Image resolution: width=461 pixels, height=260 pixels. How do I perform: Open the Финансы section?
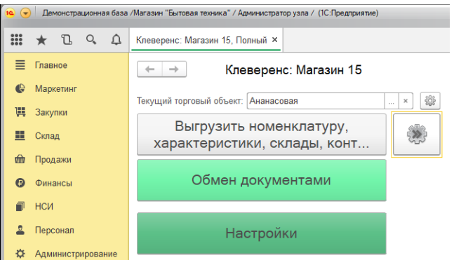tap(53, 183)
